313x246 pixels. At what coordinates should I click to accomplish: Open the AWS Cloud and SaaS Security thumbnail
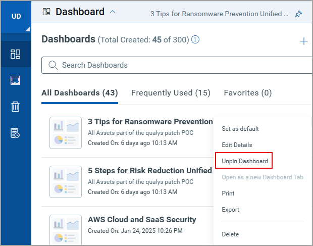[x=66, y=230]
